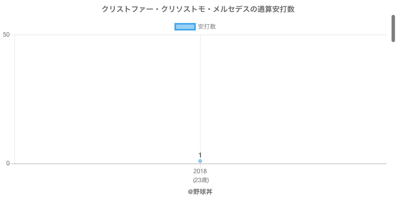Toggle the 安打数 legend label

[207, 27]
